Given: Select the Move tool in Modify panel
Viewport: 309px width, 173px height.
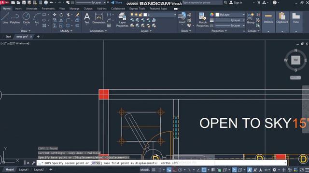Looking at the screenshot, I should click(55, 15).
